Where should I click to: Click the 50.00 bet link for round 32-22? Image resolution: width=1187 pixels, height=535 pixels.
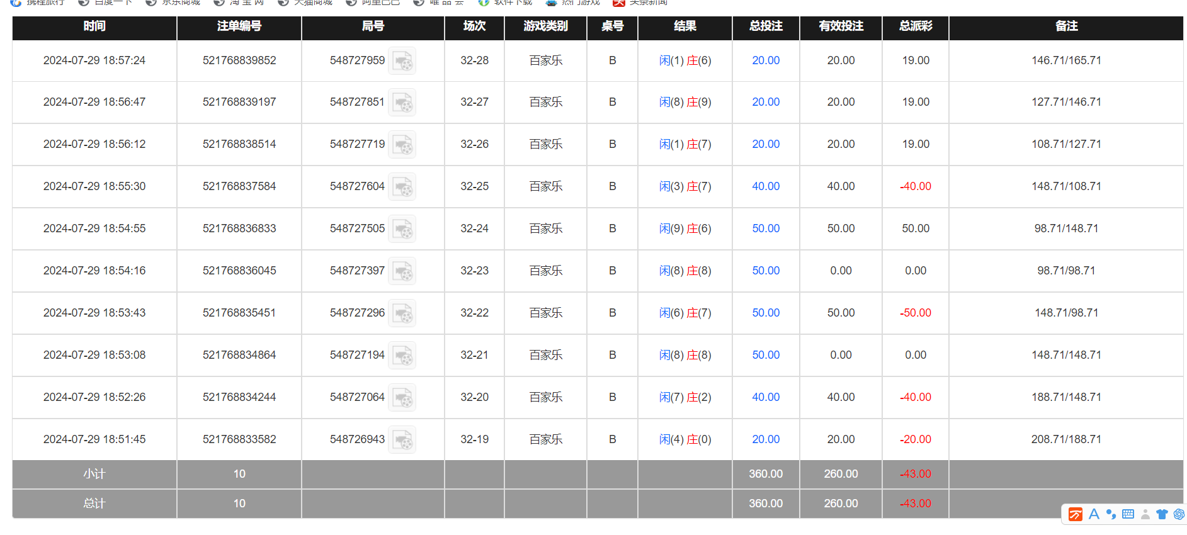click(766, 313)
